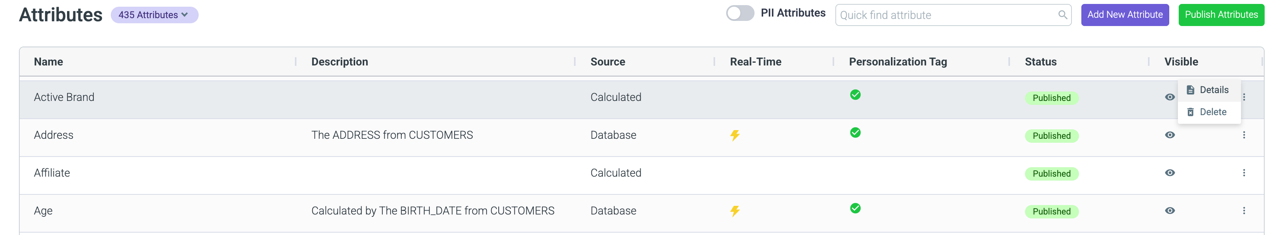Click the Publish Attributes button

(1221, 15)
